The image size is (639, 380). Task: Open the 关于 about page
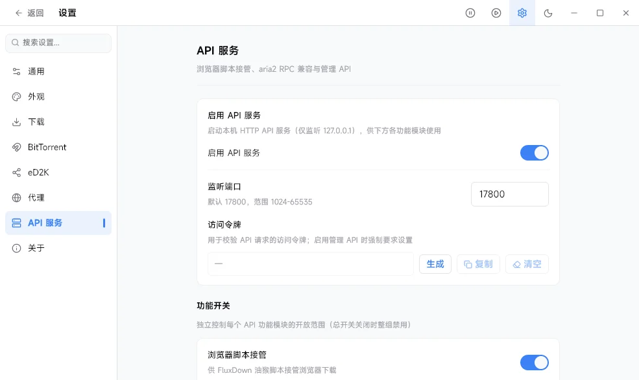58,248
